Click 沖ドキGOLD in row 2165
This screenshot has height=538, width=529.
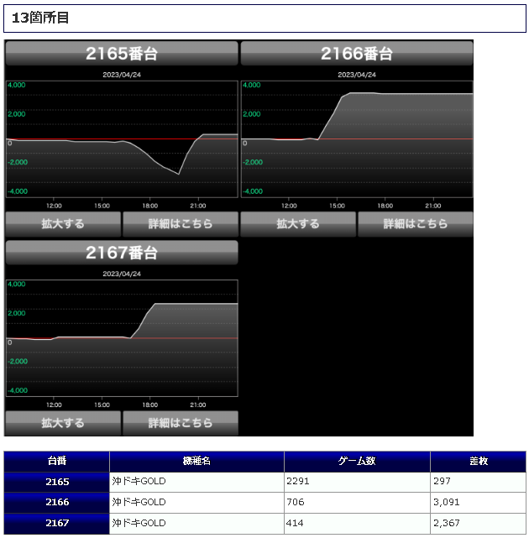pyautogui.click(x=139, y=481)
